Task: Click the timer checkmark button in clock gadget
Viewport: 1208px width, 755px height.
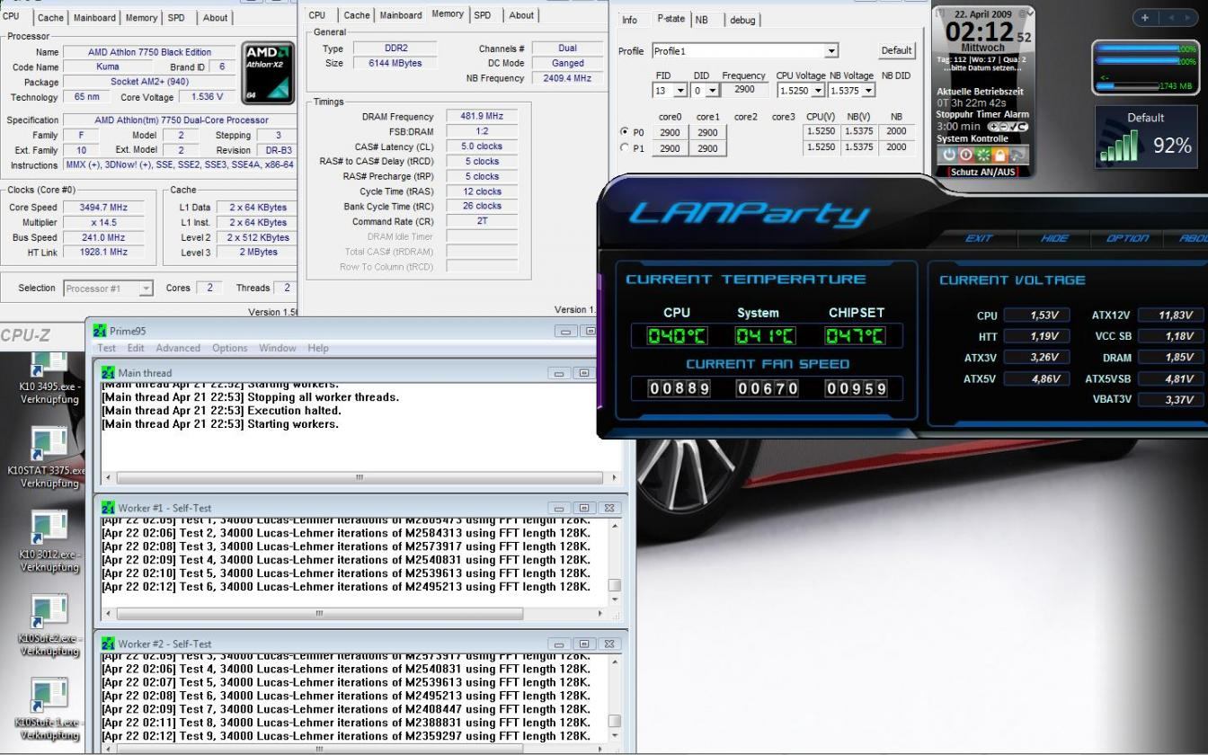Action: coord(1013,127)
